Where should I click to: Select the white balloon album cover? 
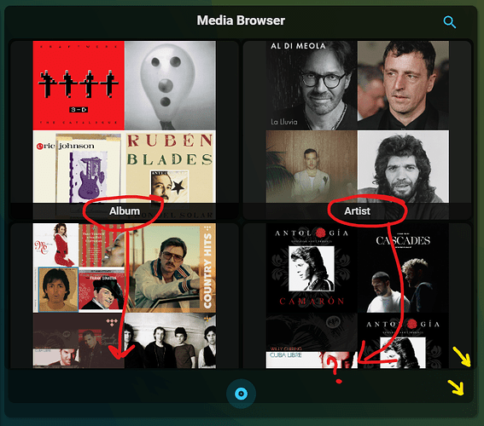(x=170, y=85)
